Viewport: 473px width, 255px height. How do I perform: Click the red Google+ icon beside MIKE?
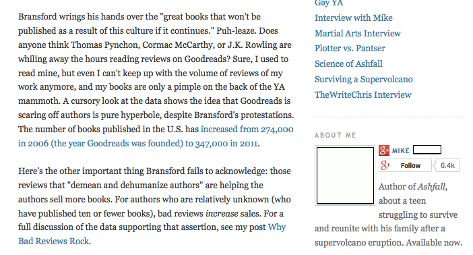(384, 150)
